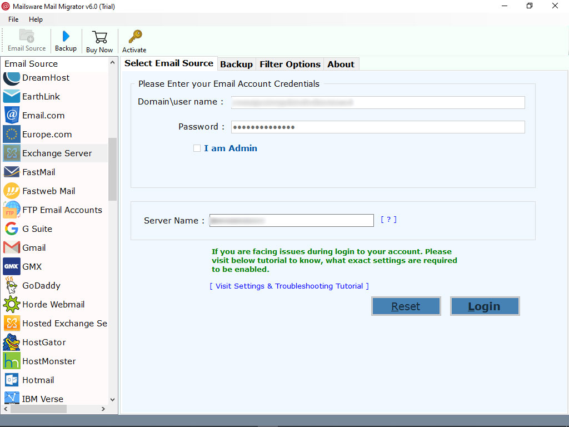Select the Exchange Server icon

(x=12, y=153)
